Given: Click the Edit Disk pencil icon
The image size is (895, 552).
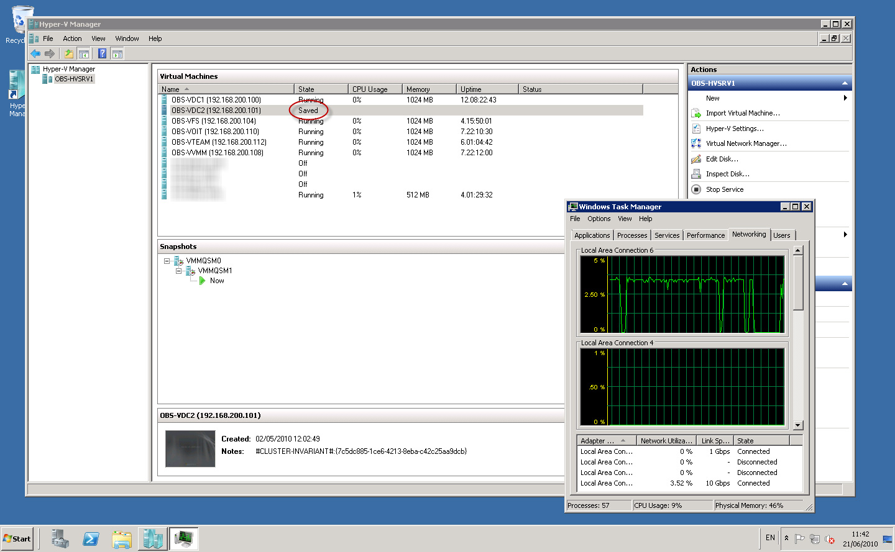Looking at the screenshot, I should pos(697,159).
